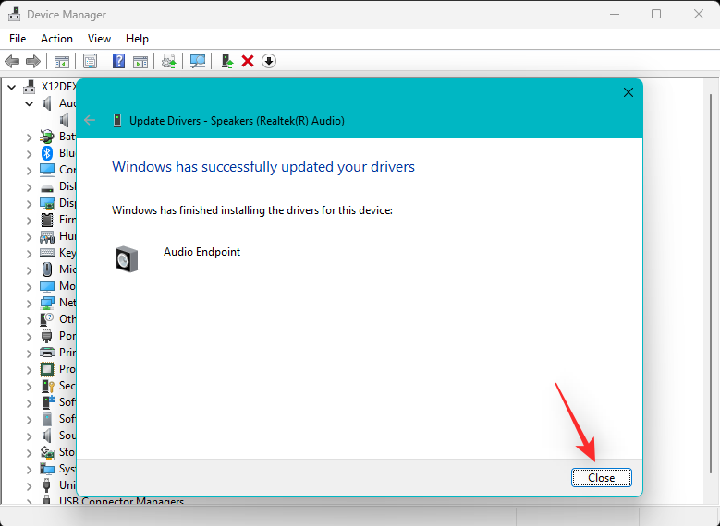Minimize the Device Manager window
This screenshot has height=526, width=720.
click(615, 14)
